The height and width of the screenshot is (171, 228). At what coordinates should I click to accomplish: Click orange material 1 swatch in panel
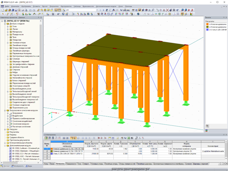pyautogui.click(x=207, y=24)
